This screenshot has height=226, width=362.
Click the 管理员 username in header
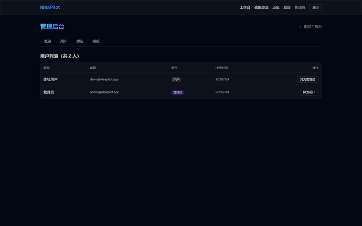point(300,7)
